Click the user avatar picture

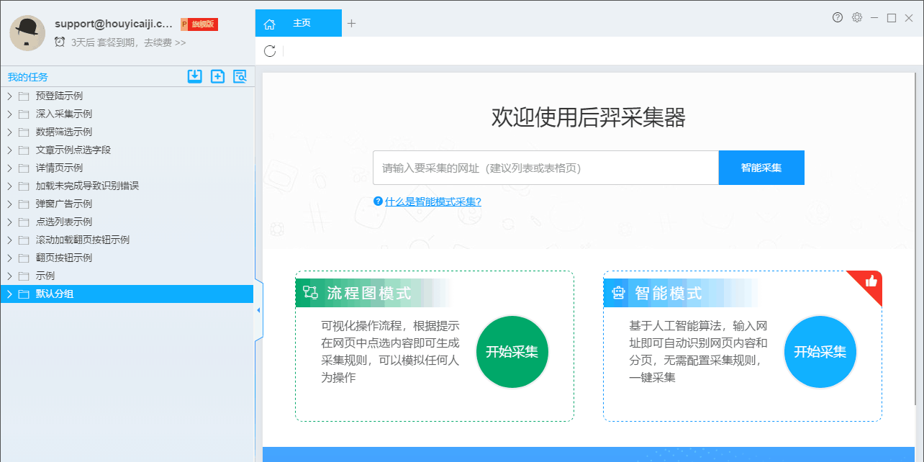pyautogui.click(x=27, y=33)
